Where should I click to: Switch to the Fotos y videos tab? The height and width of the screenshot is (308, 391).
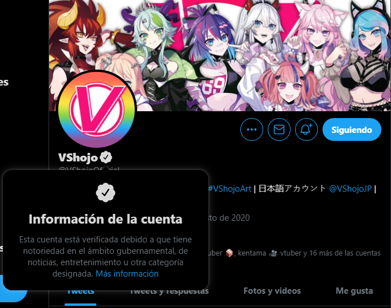272,291
